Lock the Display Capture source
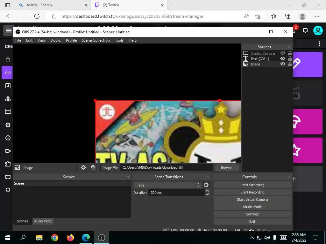Screen dimensions: 326x244 (x=290, y=53)
